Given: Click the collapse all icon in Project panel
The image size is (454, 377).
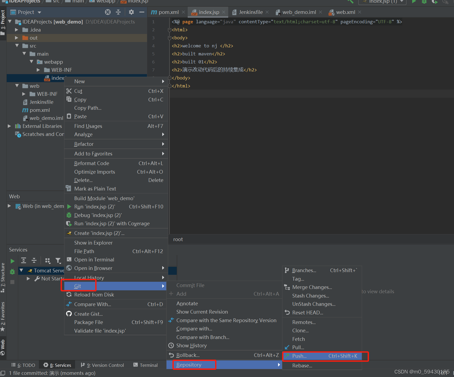Looking at the screenshot, I should (118, 12).
